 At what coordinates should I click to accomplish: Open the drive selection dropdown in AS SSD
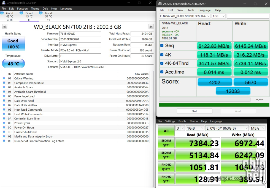tap(185, 16)
